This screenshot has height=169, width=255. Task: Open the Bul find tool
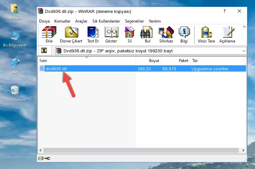pyautogui.click(x=148, y=34)
